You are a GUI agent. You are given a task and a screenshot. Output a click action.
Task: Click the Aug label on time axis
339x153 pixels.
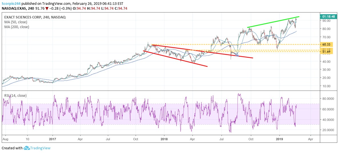5,139
